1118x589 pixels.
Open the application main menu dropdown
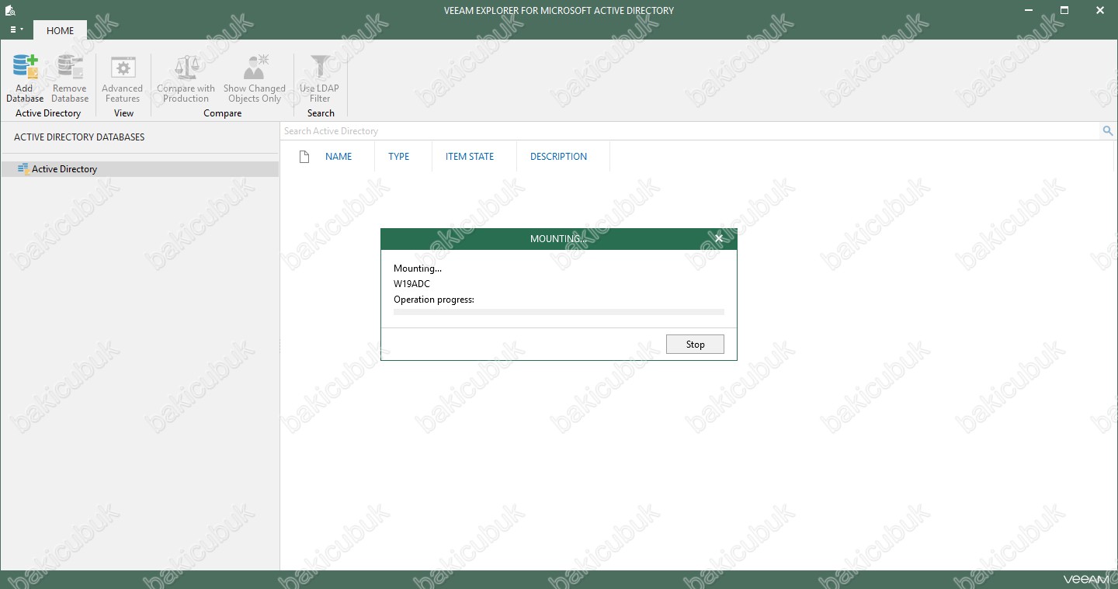(x=16, y=29)
